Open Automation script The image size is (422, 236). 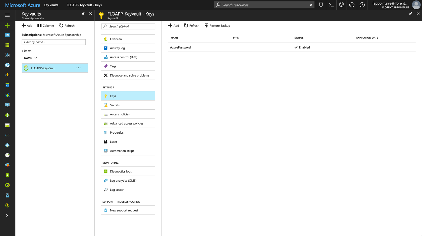click(x=128, y=151)
